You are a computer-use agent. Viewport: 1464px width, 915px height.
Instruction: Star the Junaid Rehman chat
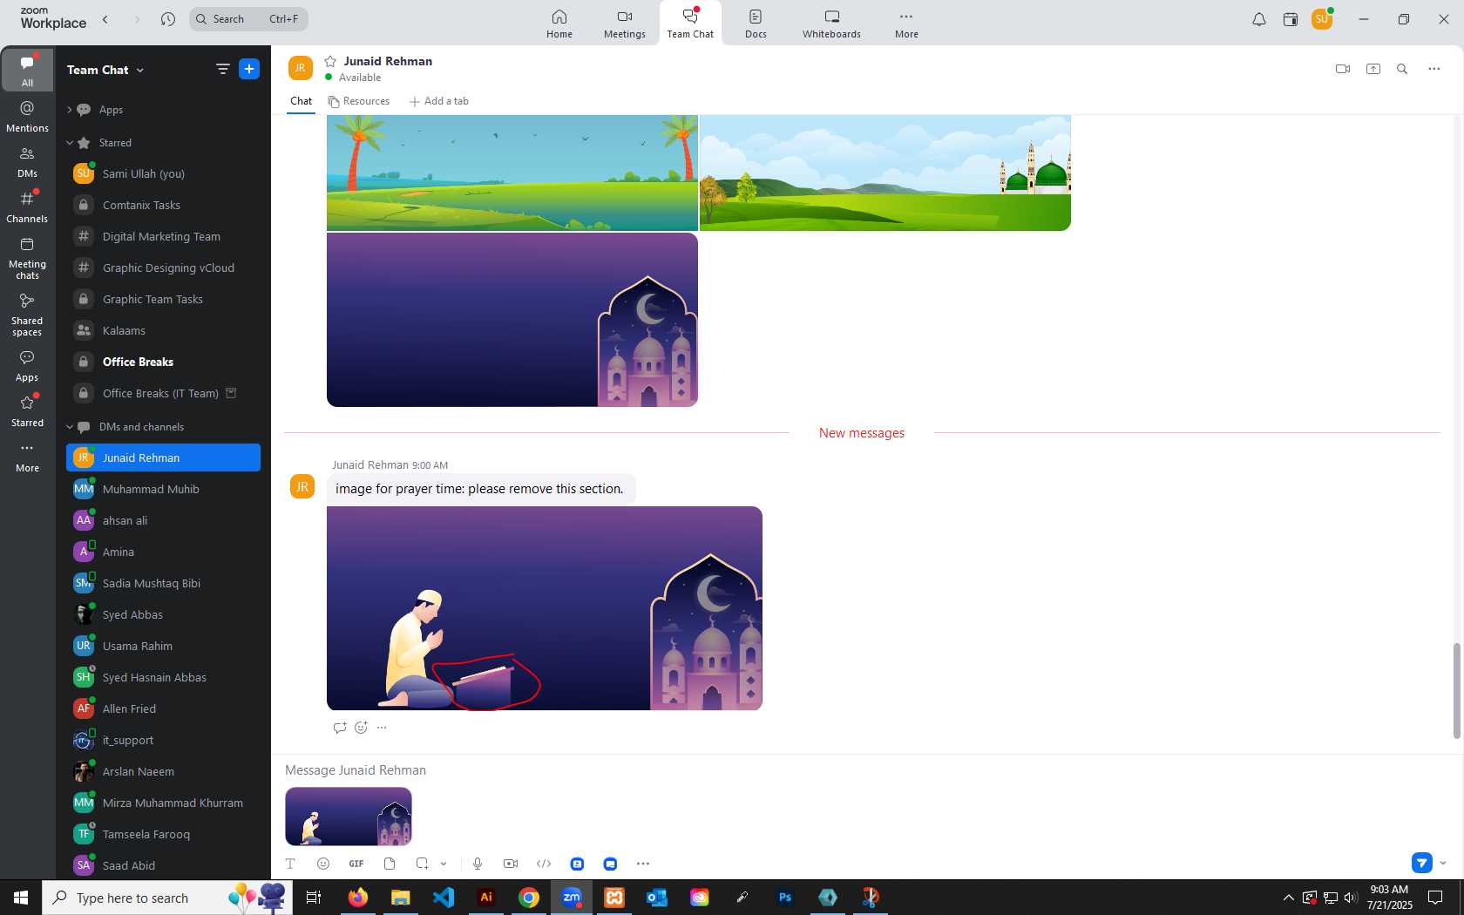[330, 61]
